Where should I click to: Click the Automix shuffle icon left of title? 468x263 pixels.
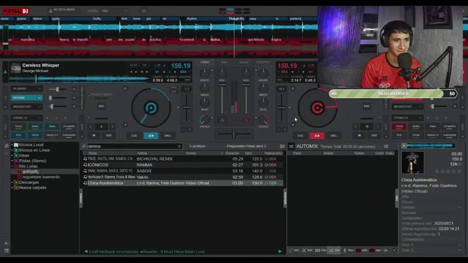291,146
